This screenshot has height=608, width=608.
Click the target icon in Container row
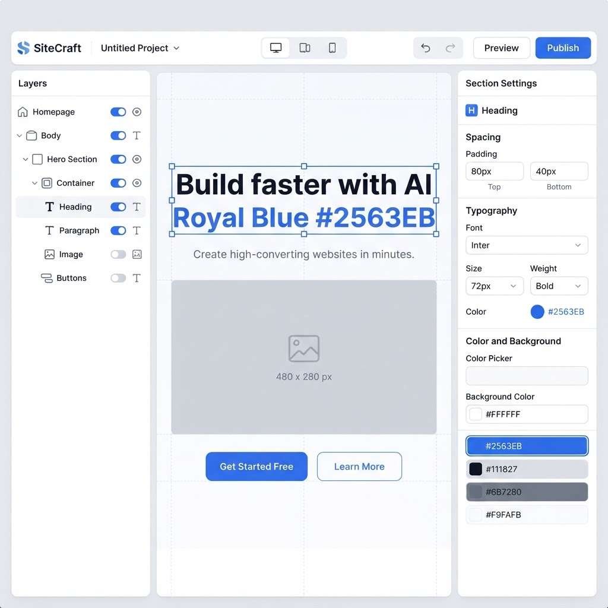point(137,183)
